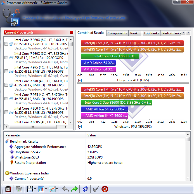Cancel with the red X circle icon
Viewport: 194px width, 194px height.
point(105,189)
